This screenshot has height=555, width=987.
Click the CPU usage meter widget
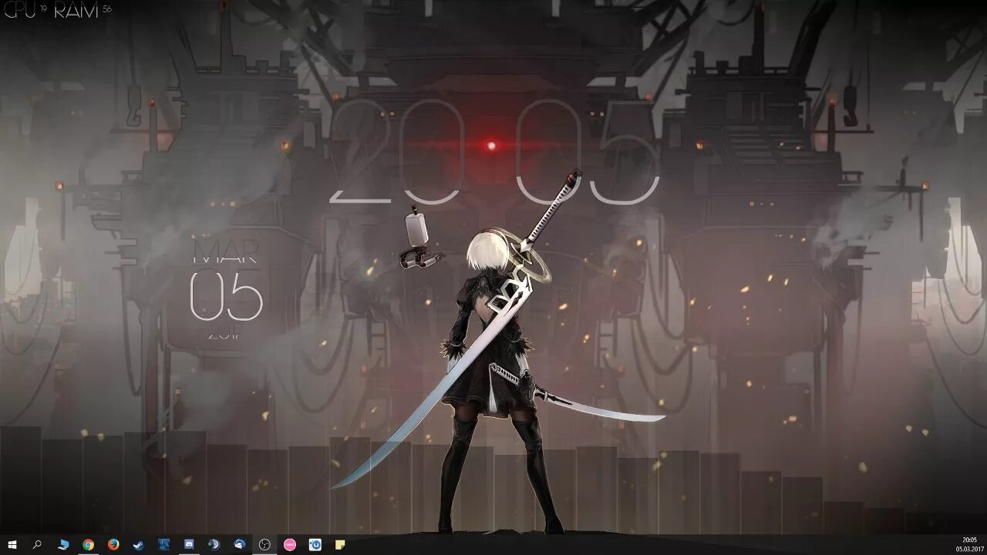click(x=25, y=11)
